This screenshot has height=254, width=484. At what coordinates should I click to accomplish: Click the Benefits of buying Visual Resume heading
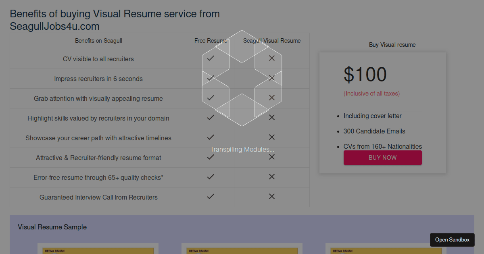coord(115,20)
